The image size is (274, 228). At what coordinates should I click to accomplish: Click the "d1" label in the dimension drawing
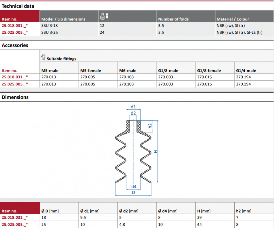[133, 107]
